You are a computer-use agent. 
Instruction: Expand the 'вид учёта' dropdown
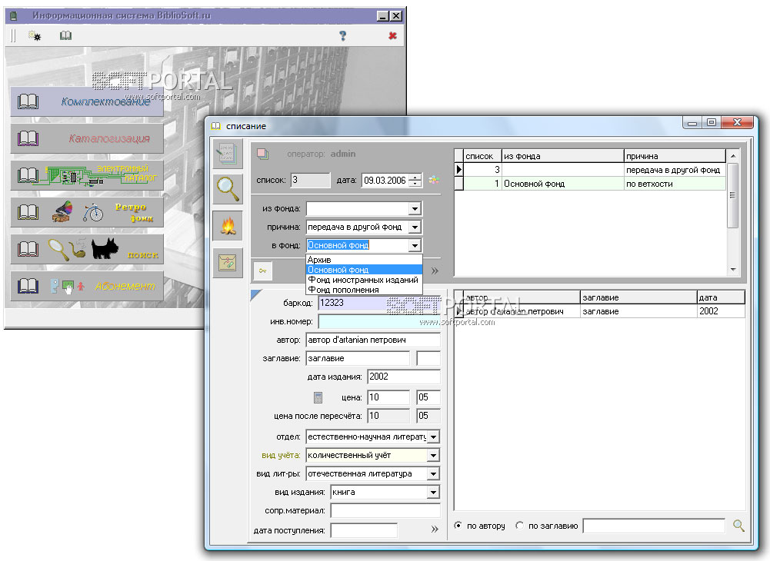point(433,456)
